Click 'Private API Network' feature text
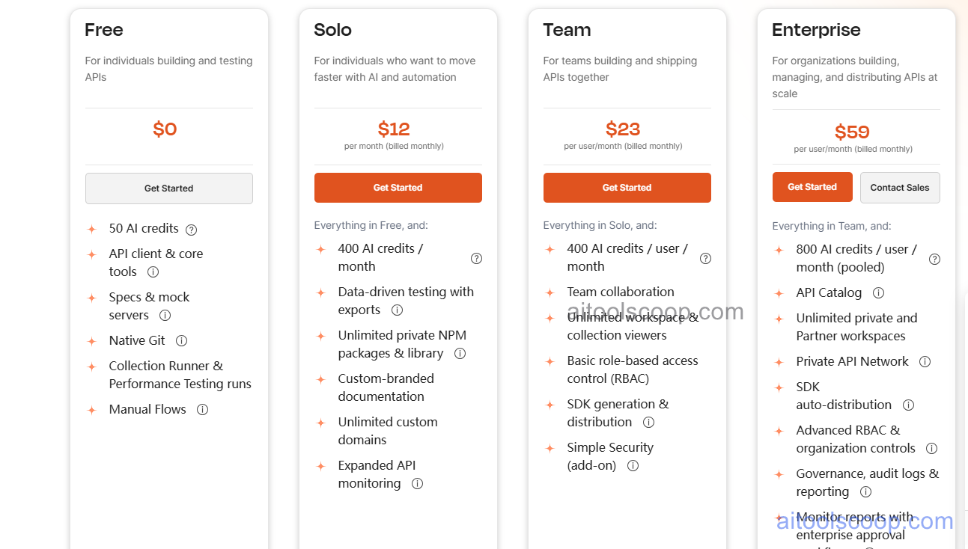Image resolution: width=968 pixels, height=549 pixels. tap(852, 361)
